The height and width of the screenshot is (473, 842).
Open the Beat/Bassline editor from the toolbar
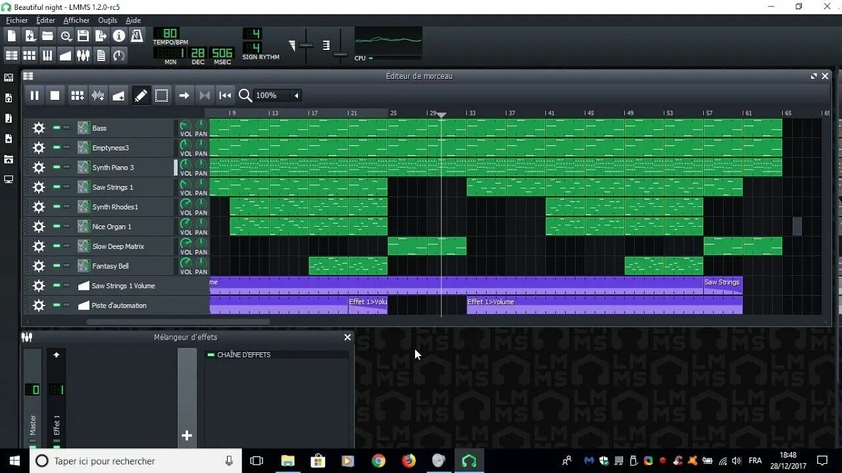point(29,55)
